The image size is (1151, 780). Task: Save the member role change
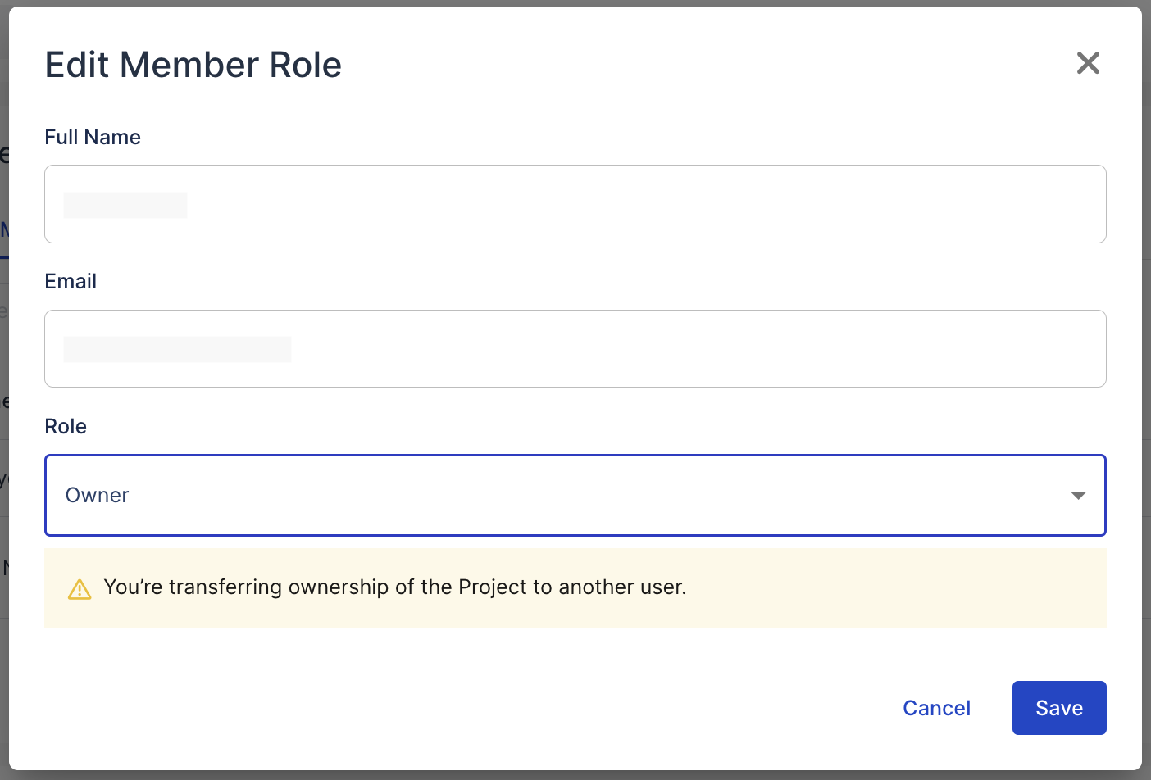[x=1058, y=707]
